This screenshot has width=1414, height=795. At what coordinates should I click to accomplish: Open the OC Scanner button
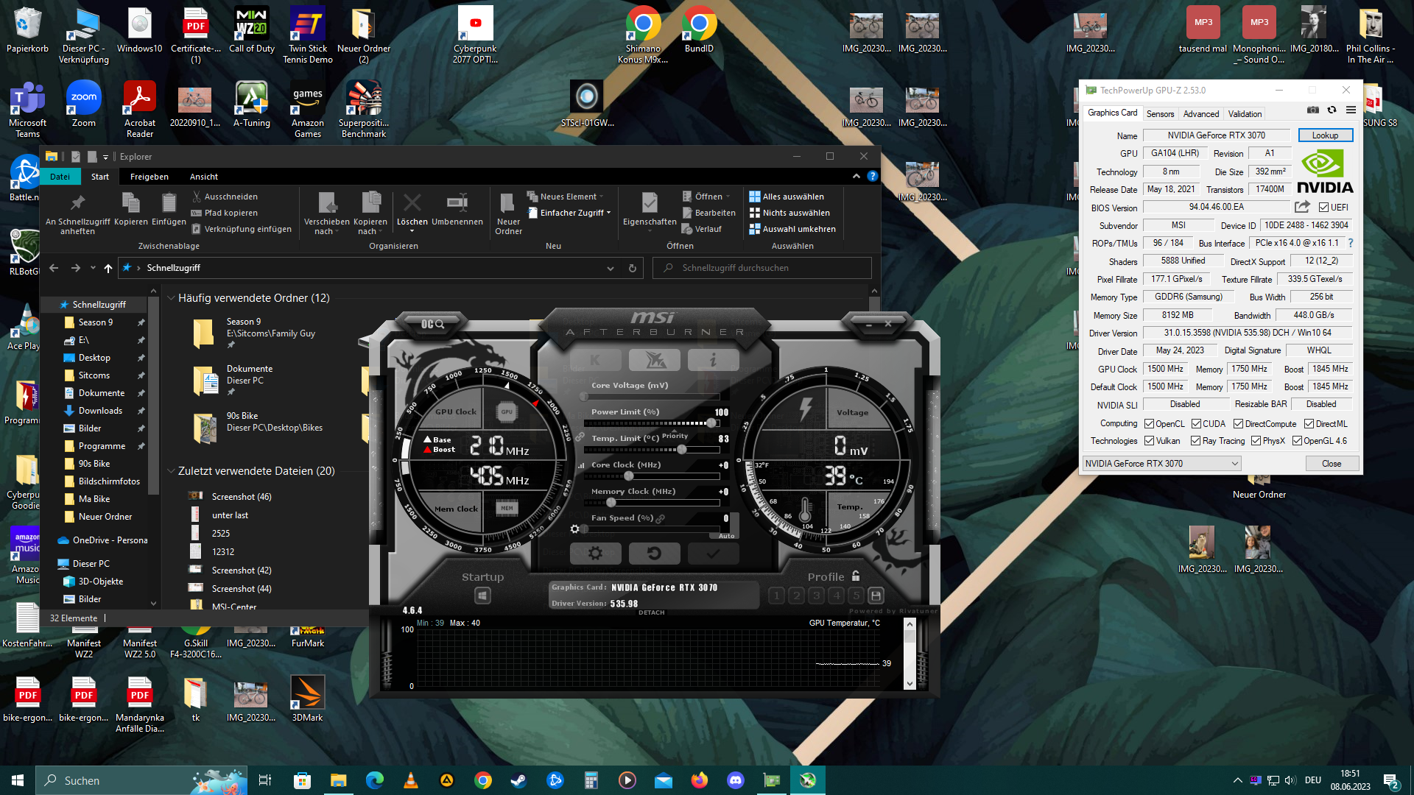(433, 324)
